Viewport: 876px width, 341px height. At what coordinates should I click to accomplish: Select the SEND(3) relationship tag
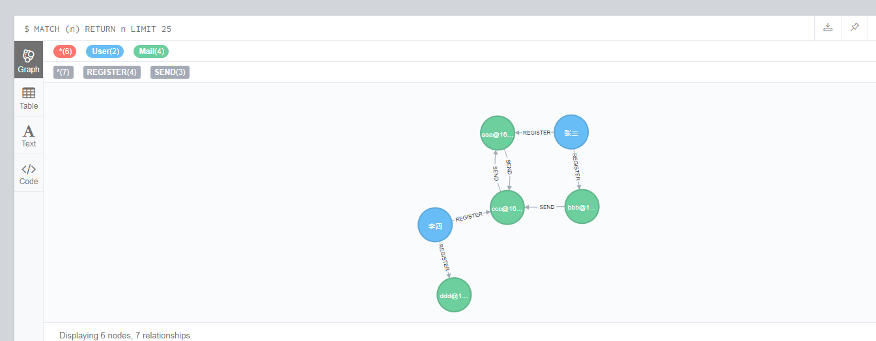(169, 72)
